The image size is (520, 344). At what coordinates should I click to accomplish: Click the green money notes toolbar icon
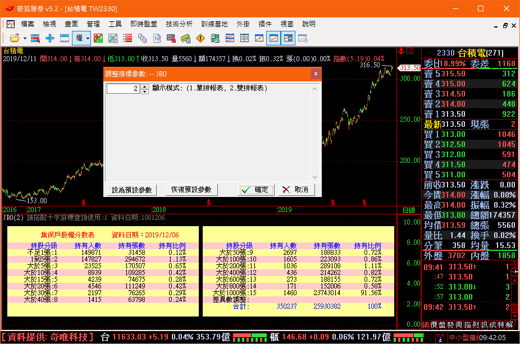point(186,38)
